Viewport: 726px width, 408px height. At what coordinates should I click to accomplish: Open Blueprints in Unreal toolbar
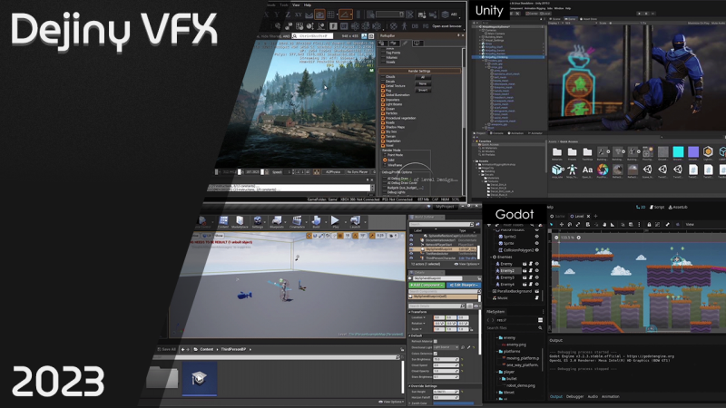pos(277,222)
